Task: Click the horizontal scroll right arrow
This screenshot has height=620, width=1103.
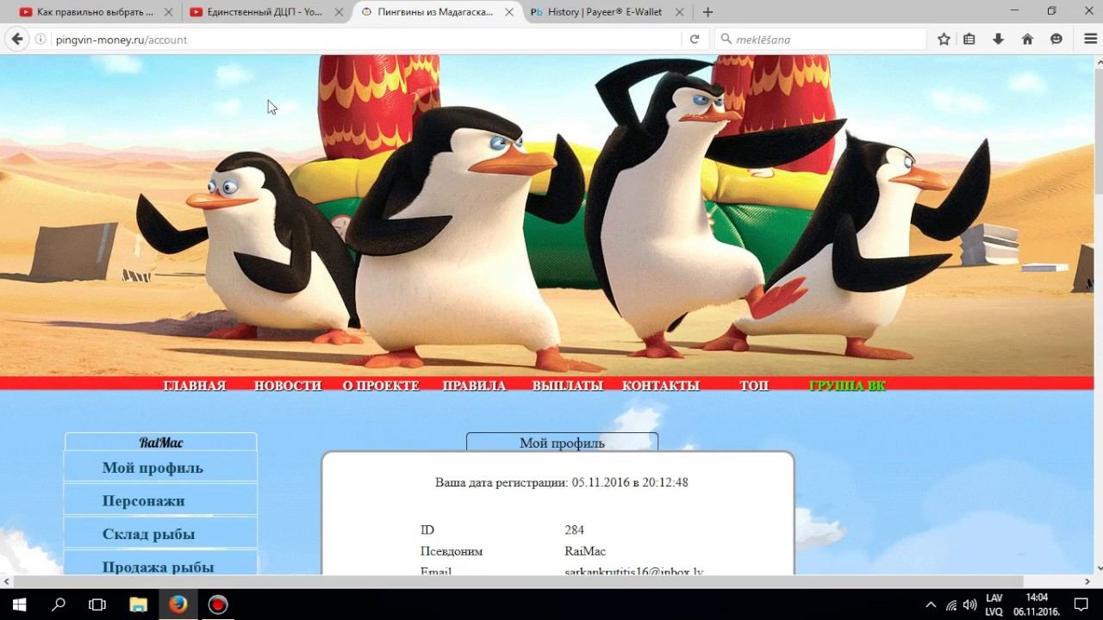Action: [x=1087, y=581]
